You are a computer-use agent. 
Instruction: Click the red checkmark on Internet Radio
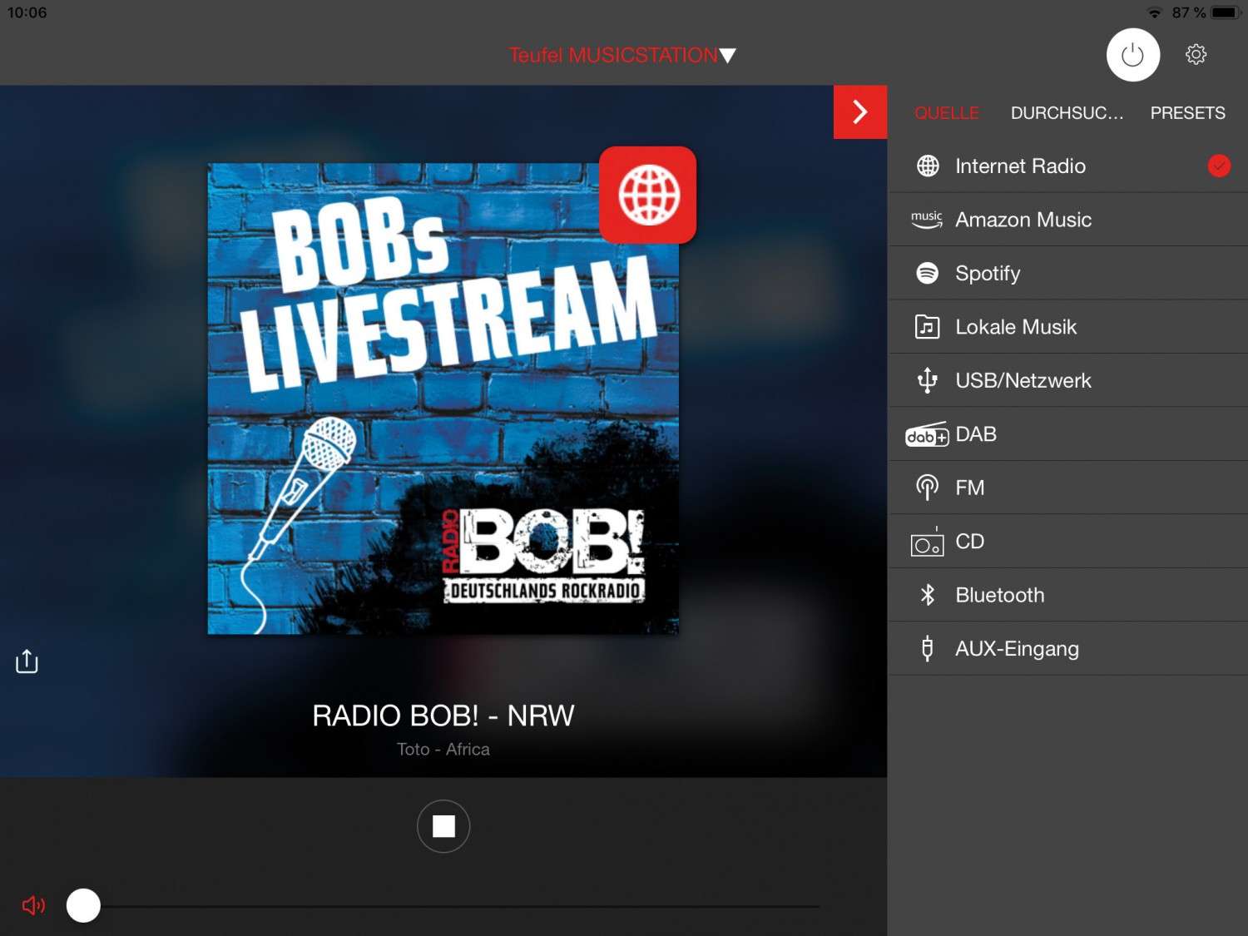(x=1219, y=166)
